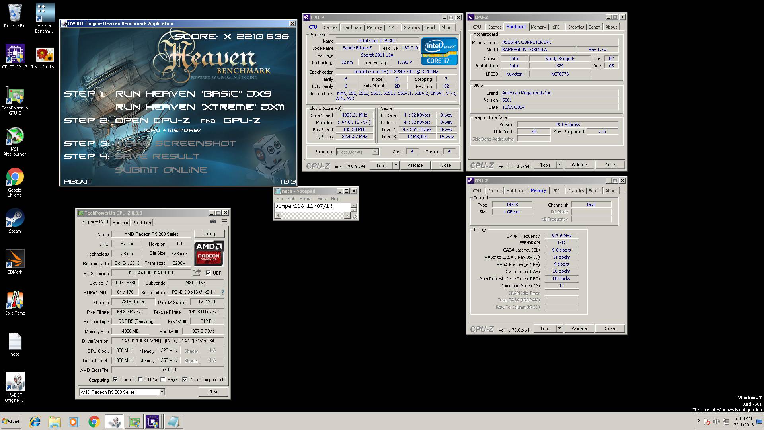Open the Recycle Bin desktop icon
This screenshot has width=764, height=430.
(15, 16)
